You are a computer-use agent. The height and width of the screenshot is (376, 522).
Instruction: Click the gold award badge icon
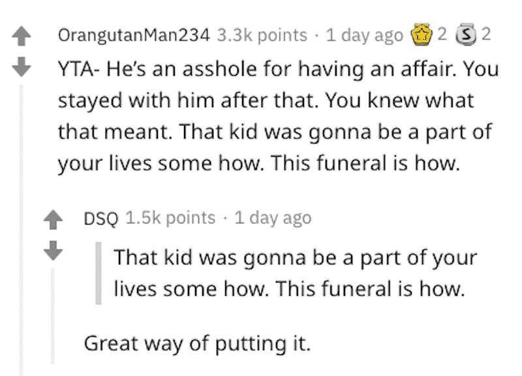[422, 35]
